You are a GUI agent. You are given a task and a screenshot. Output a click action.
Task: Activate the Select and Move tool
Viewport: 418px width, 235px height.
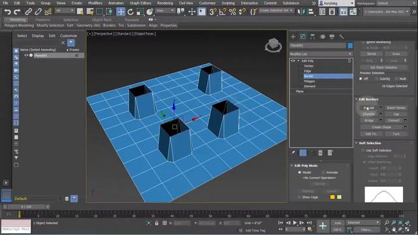click(121, 12)
